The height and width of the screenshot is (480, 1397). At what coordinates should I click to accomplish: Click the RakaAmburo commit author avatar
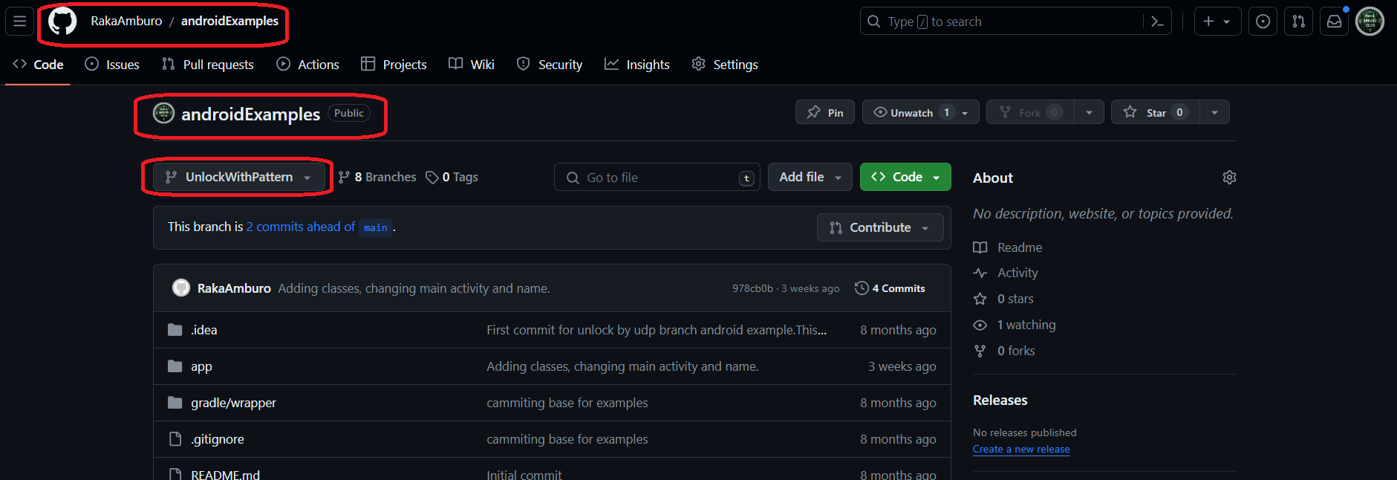coord(180,288)
